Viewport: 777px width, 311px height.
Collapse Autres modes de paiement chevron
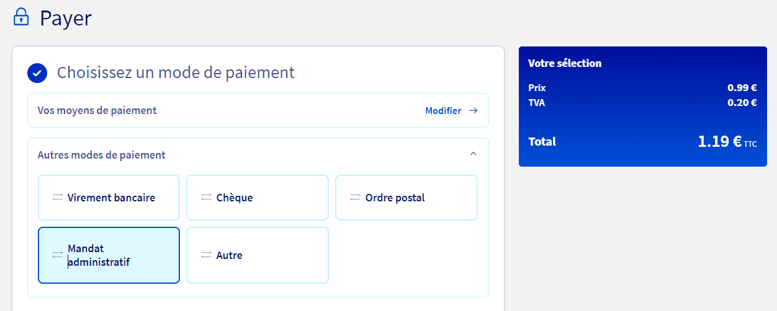473,154
